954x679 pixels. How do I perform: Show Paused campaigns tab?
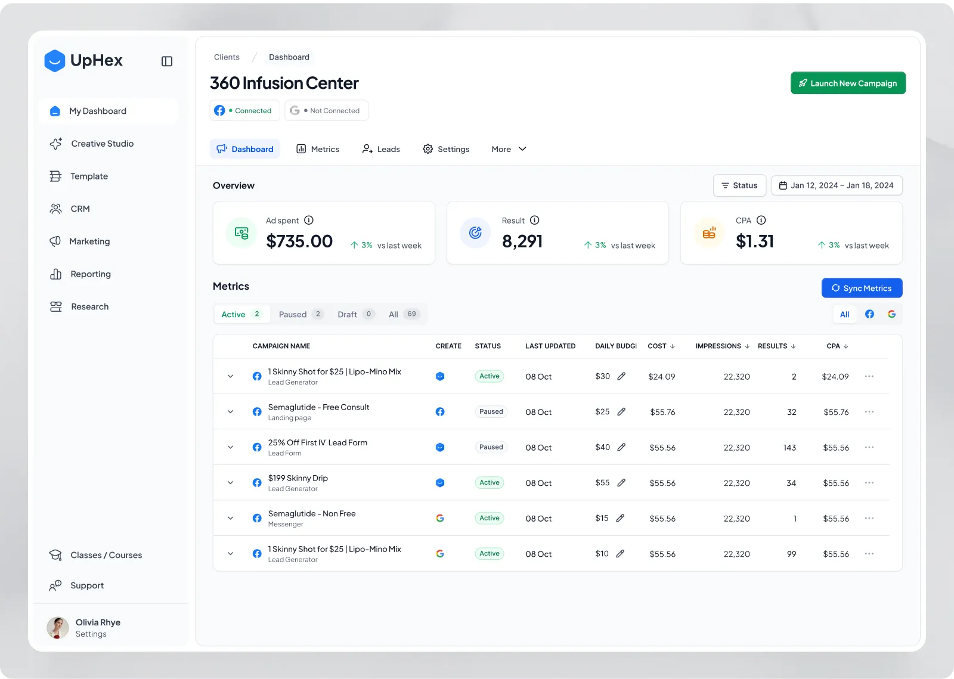coord(301,314)
